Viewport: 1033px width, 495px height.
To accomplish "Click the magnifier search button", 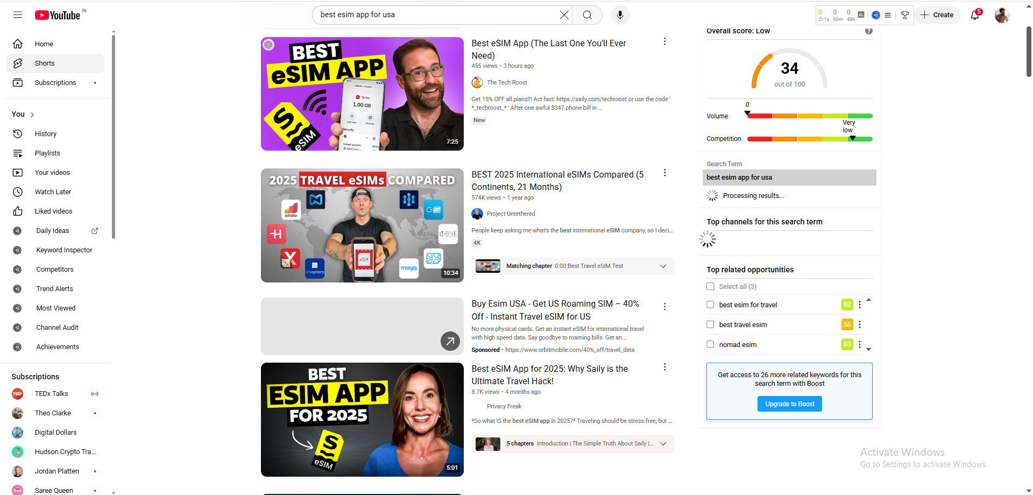I will point(588,15).
